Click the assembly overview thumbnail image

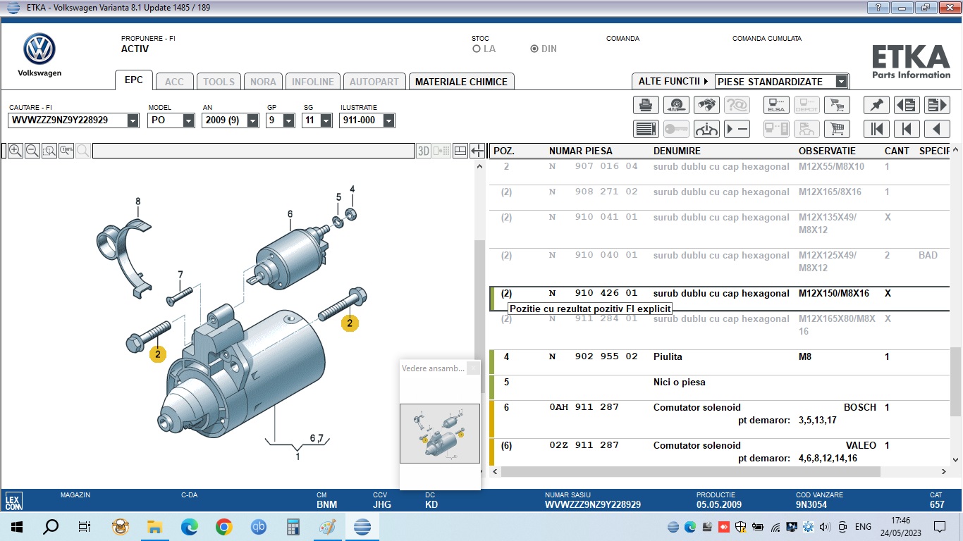point(439,433)
